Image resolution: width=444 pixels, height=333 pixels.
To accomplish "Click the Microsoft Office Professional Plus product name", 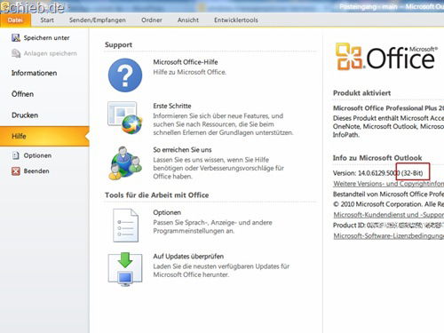I will point(388,108).
